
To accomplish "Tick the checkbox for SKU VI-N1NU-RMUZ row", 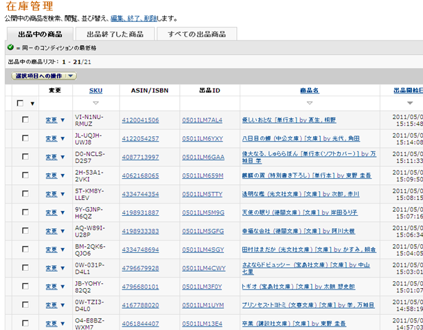I will pyautogui.click(x=25, y=120).
